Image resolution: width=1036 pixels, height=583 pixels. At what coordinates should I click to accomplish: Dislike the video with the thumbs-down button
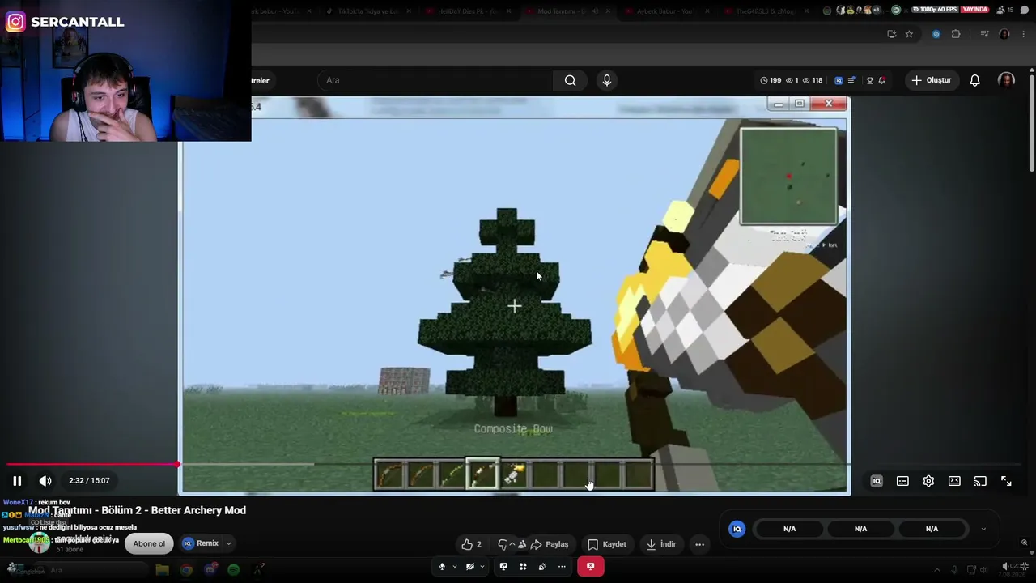coord(503,544)
